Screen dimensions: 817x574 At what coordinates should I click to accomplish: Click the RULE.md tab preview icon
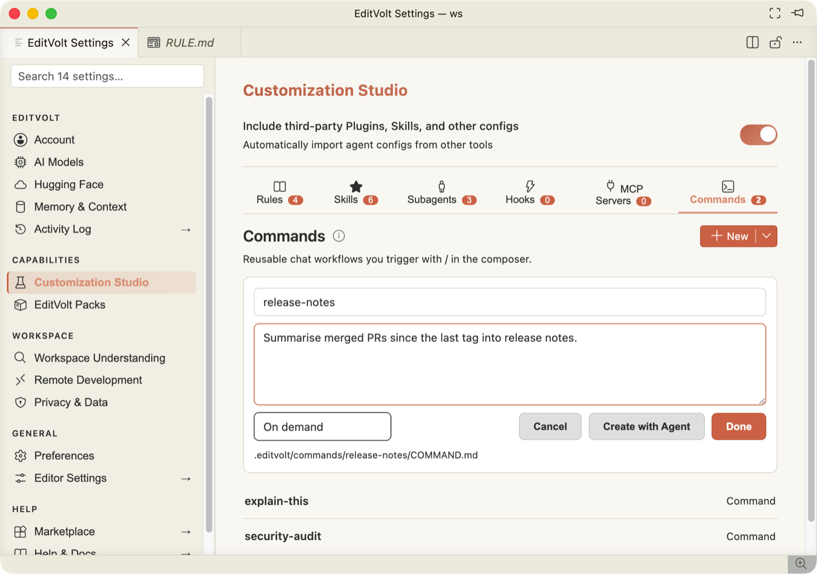(154, 43)
